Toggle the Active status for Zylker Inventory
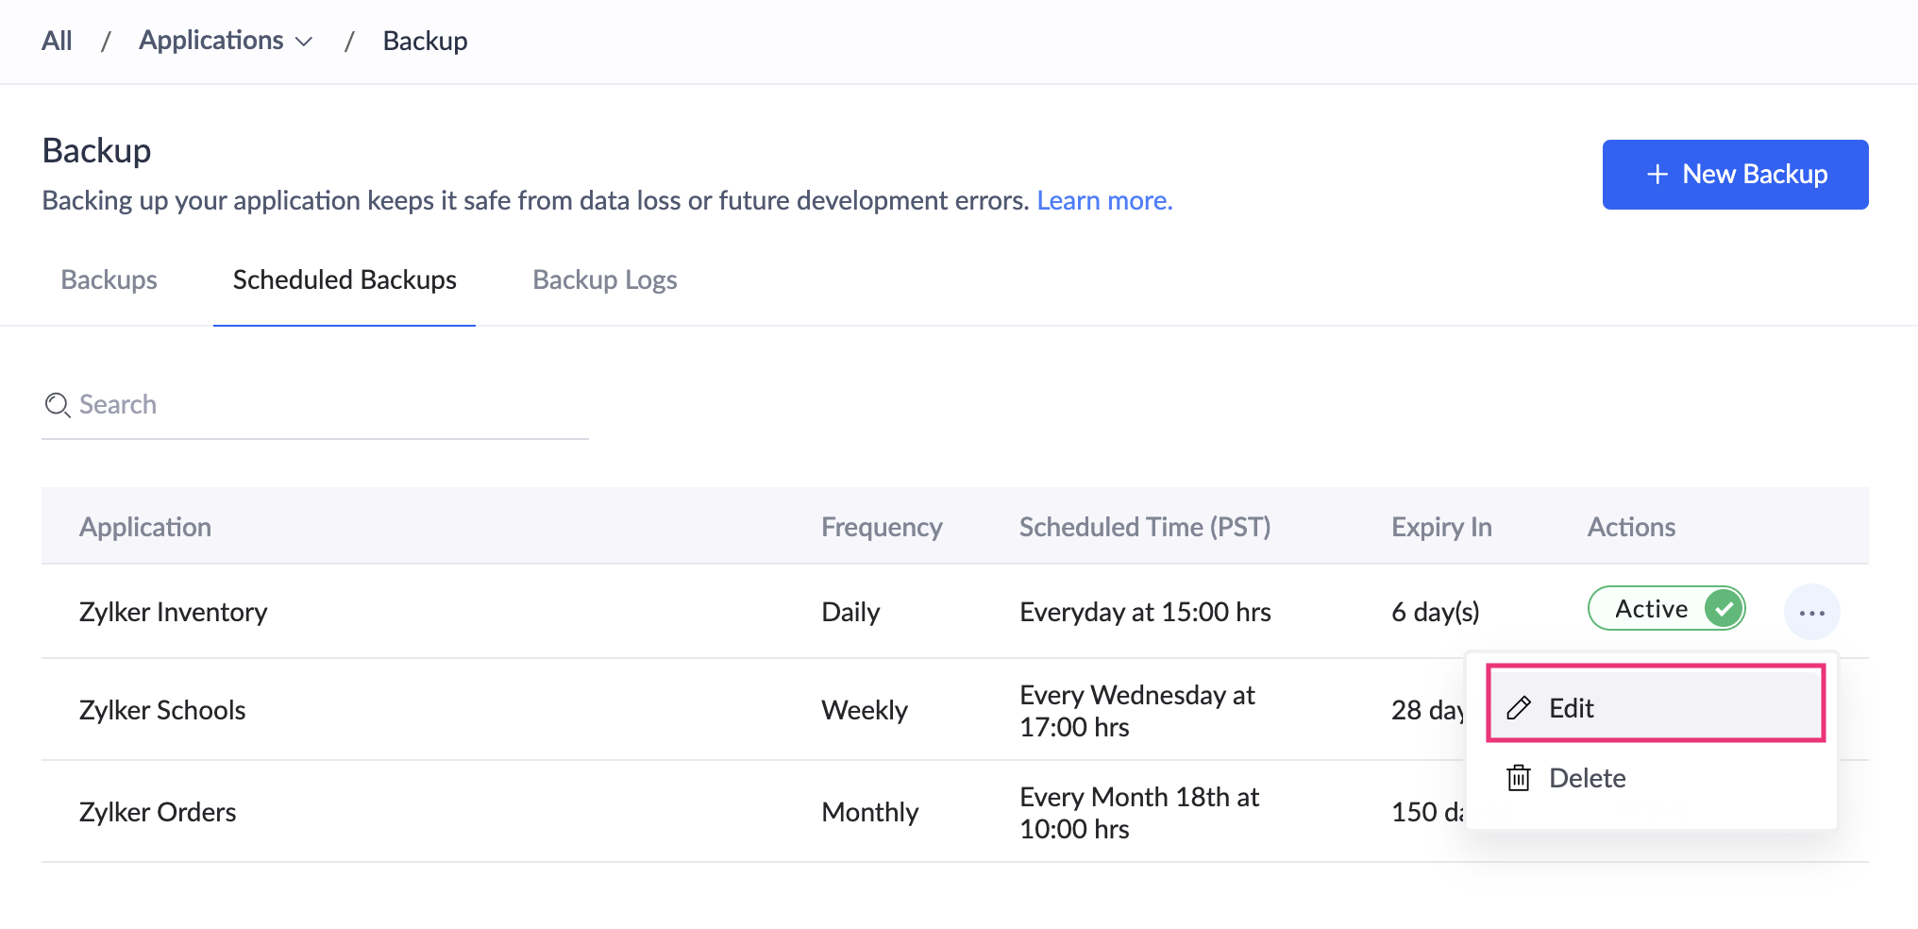The image size is (1918, 929). coord(1667,609)
